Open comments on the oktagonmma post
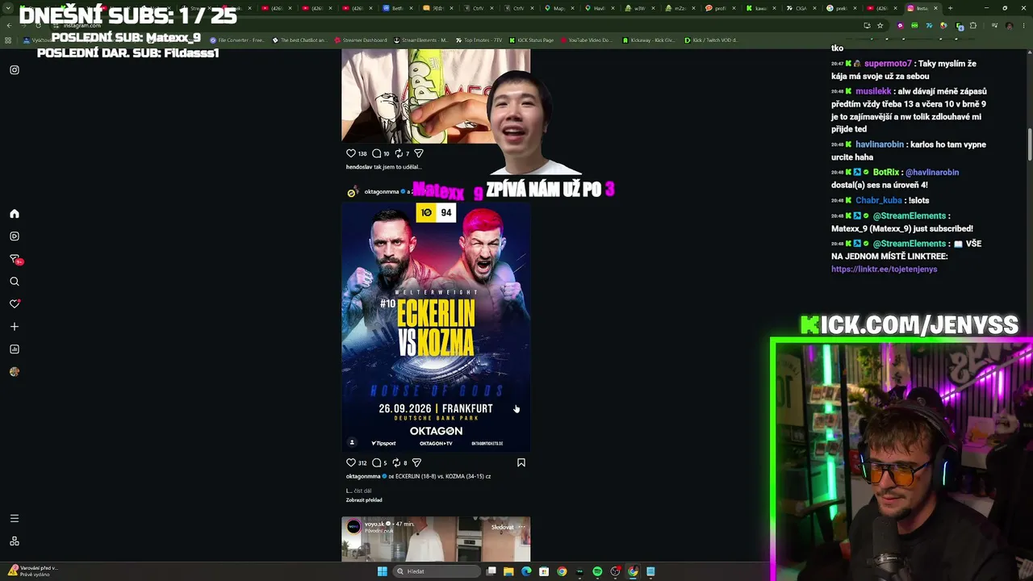 376,462
